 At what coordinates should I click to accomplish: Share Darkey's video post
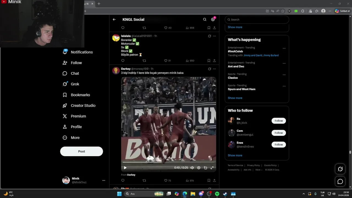215,180
